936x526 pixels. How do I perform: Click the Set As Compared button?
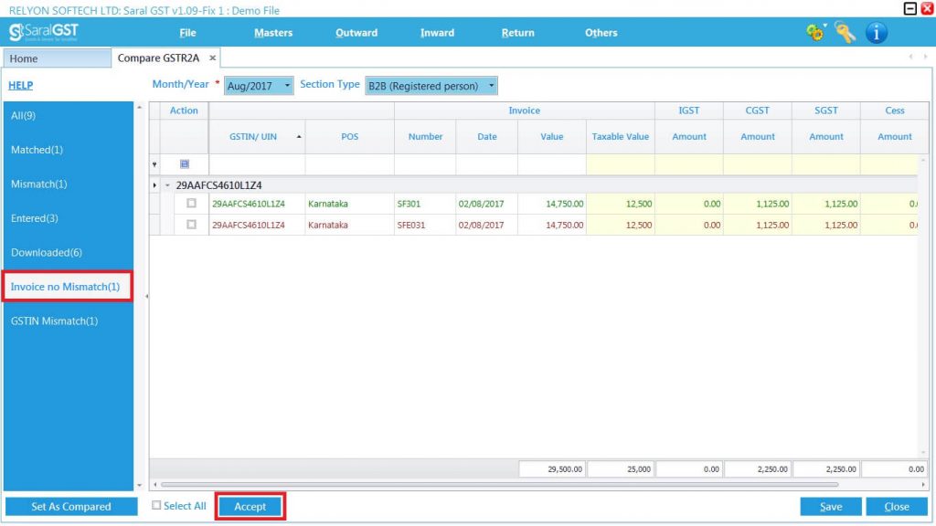(x=71, y=506)
